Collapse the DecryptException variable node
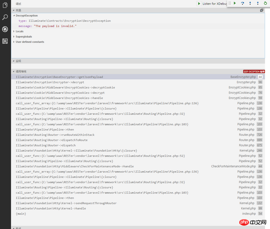This screenshot has height=229, width=270. 14,16
